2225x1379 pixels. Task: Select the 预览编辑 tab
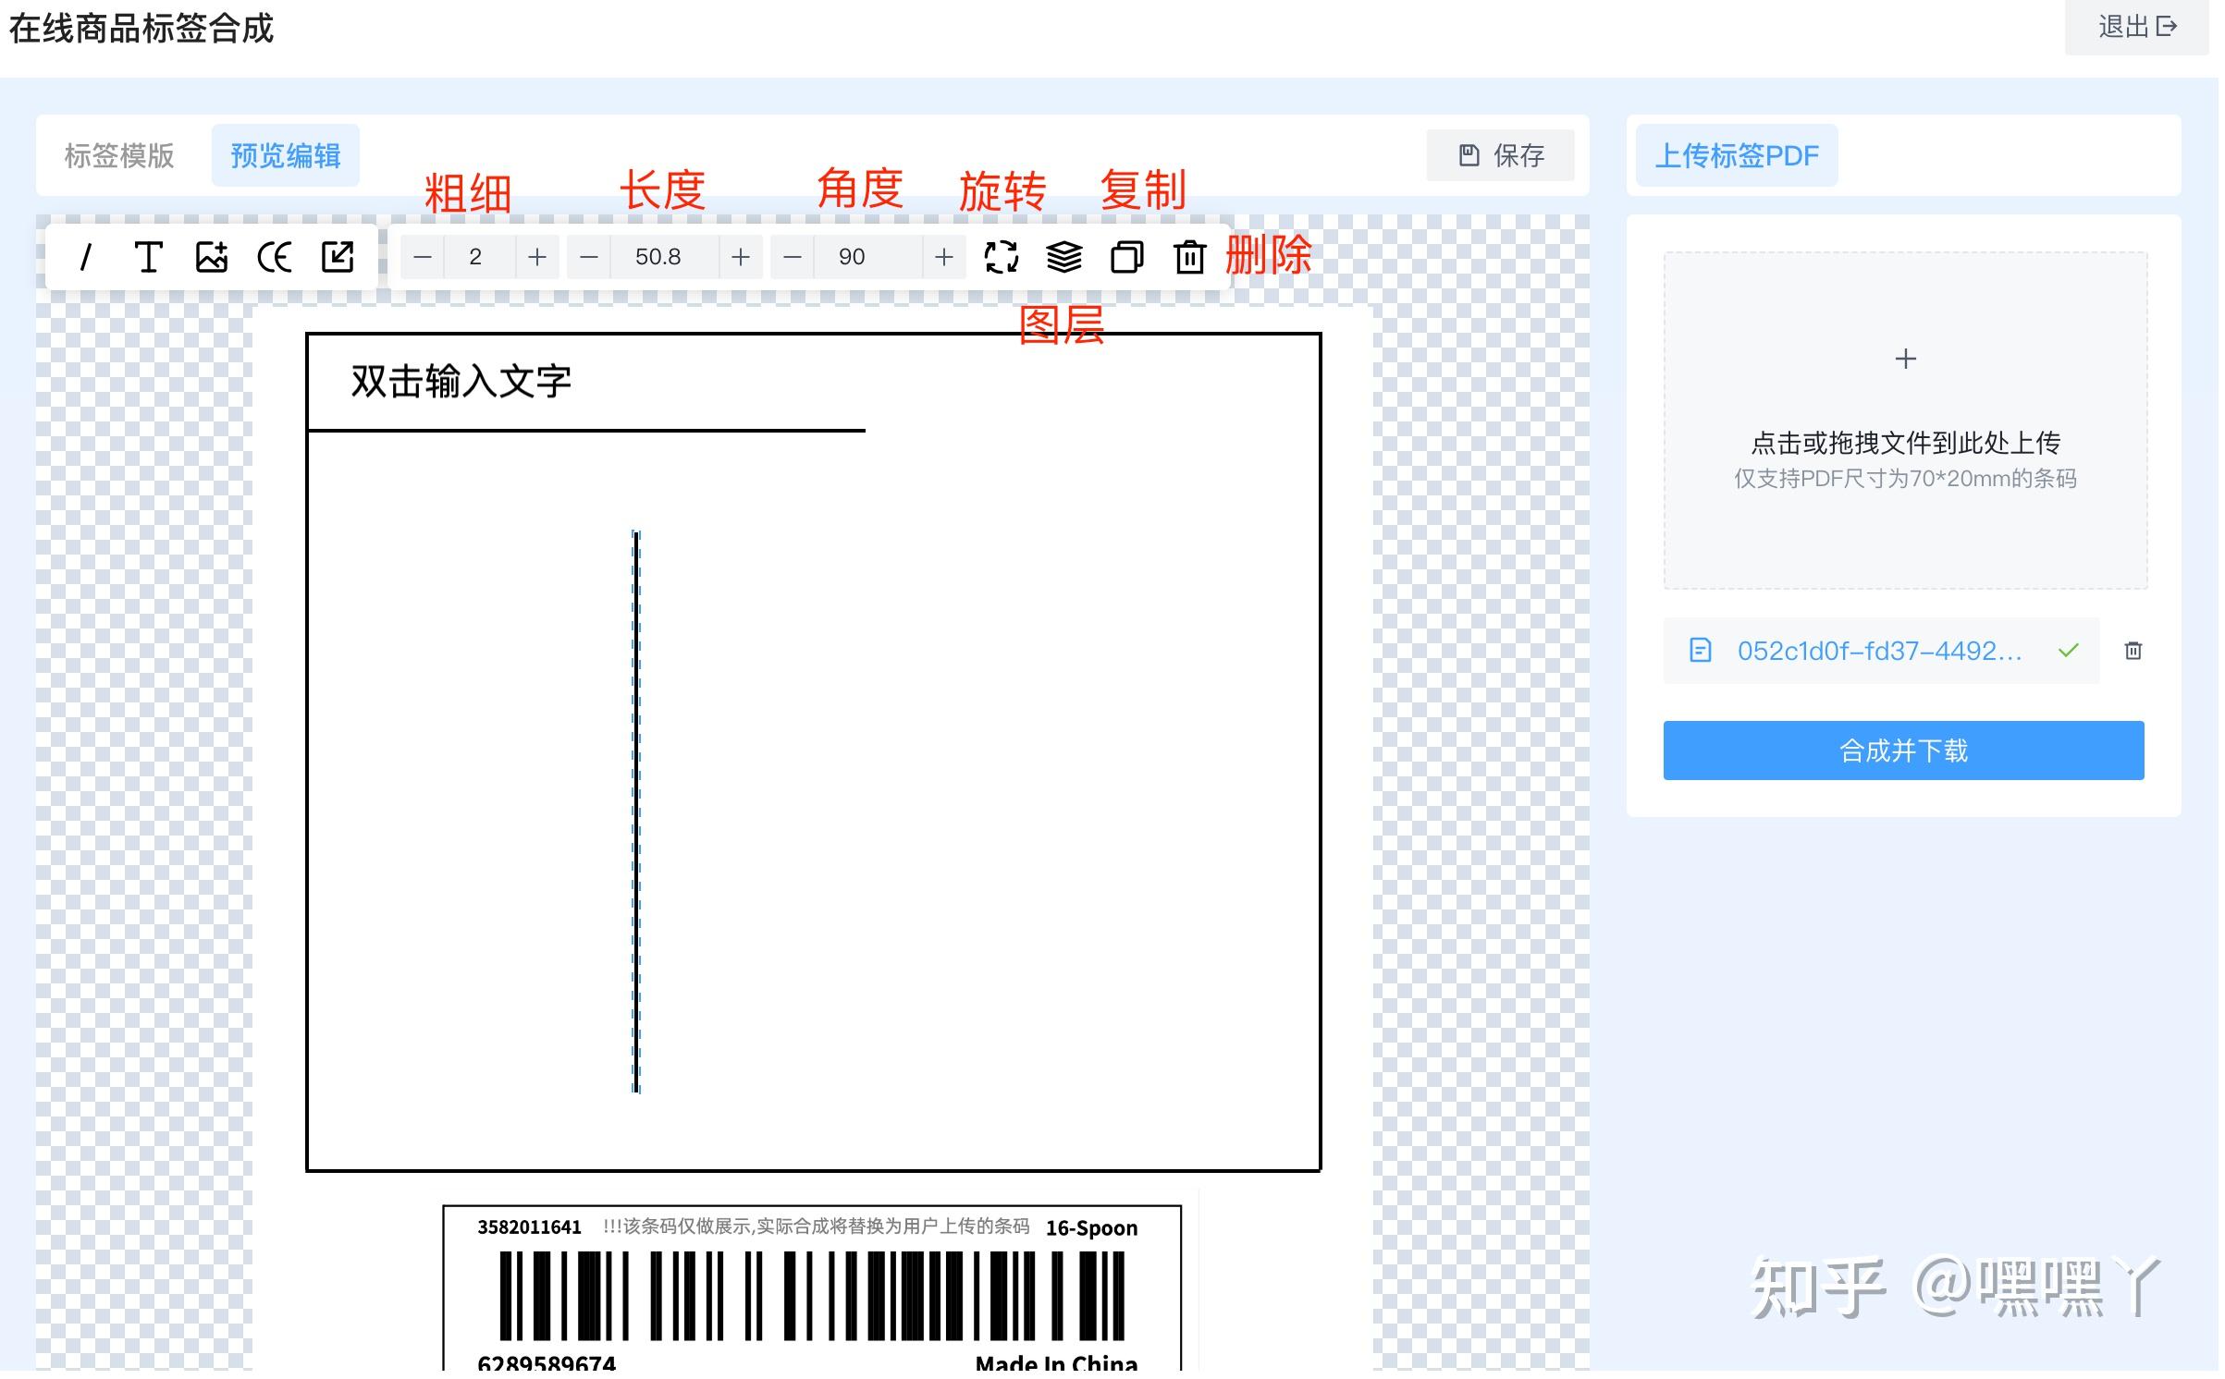pos(285,155)
